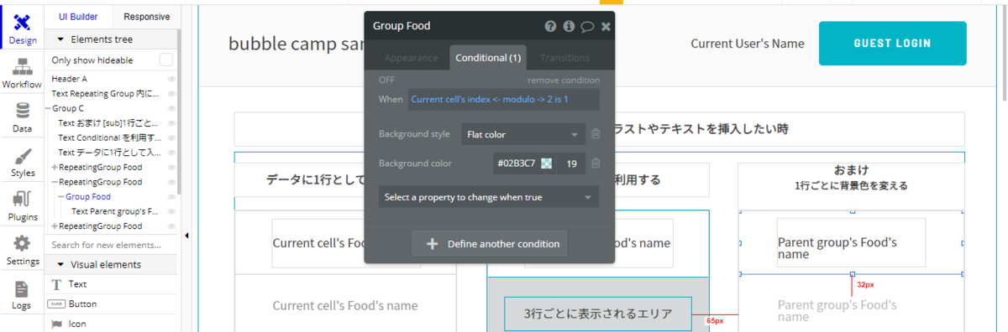The image size is (1008, 332).
Task: Open Select a property to change dropdown
Action: (x=488, y=198)
